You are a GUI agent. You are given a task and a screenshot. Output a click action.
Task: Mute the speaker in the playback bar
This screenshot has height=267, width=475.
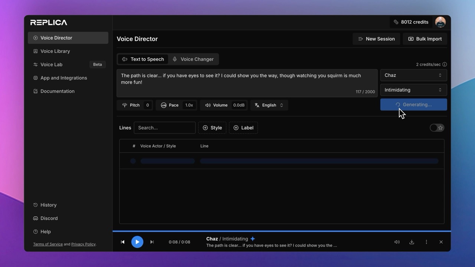[x=397, y=242]
